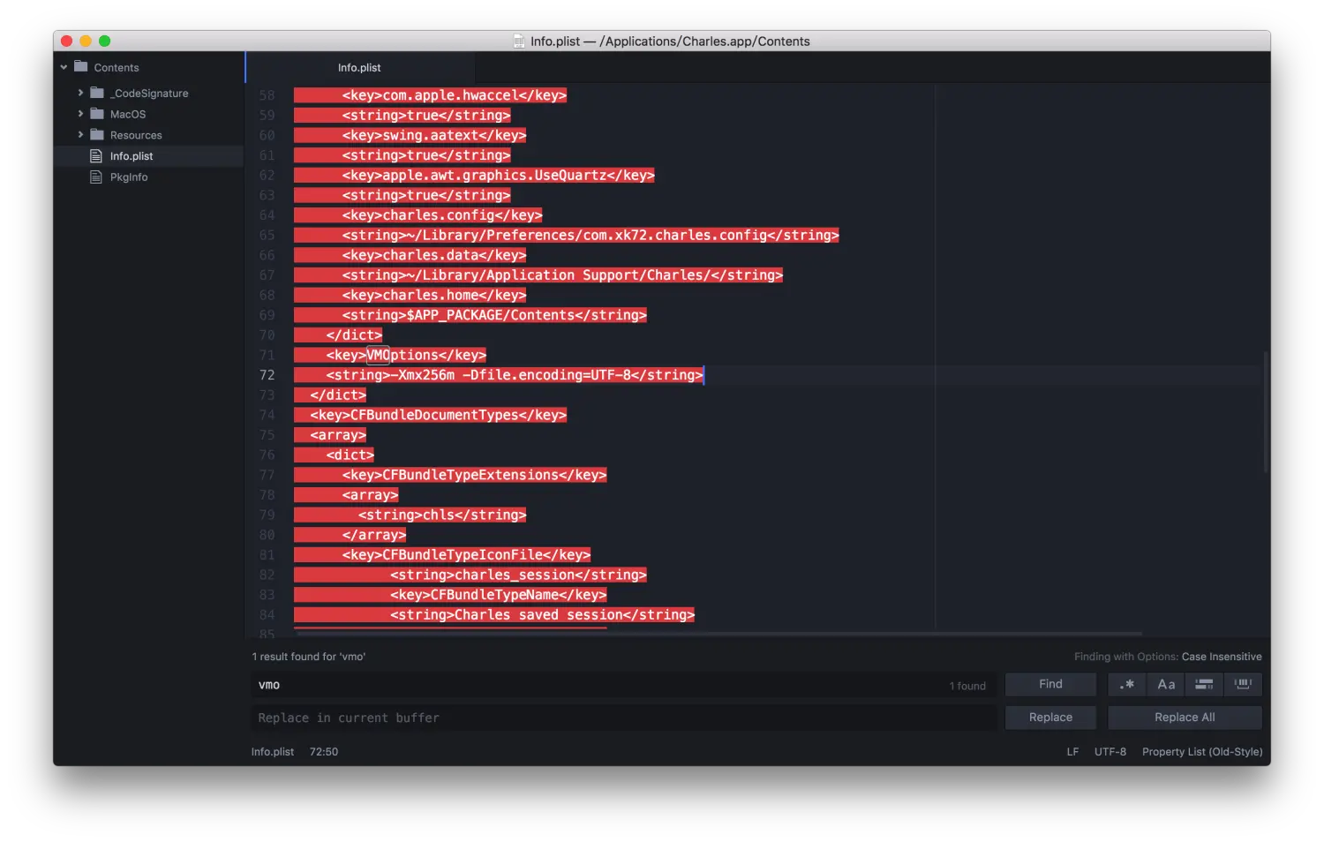Focus the find field containing 'vmo'
The width and height of the screenshot is (1324, 842).
pos(624,685)
